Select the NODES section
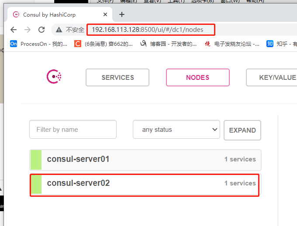 coord(198,77)
